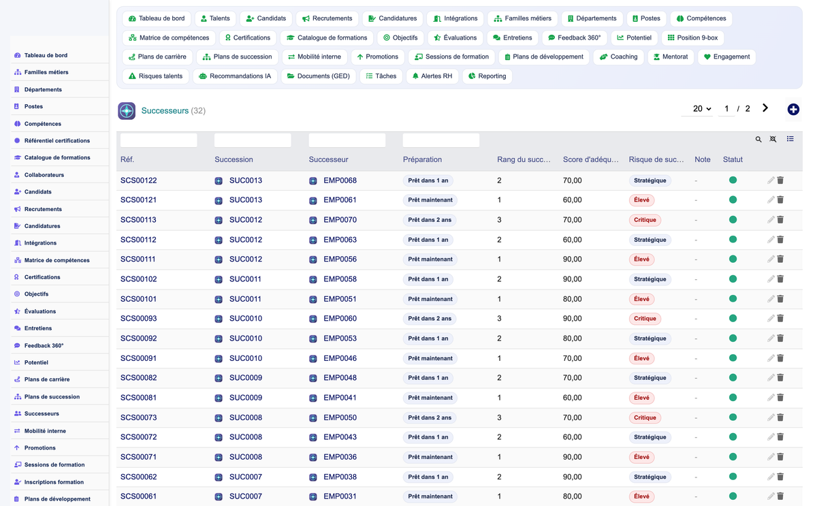
Task: Switch to Plans de succession tab
Action: tap(237, 57)
